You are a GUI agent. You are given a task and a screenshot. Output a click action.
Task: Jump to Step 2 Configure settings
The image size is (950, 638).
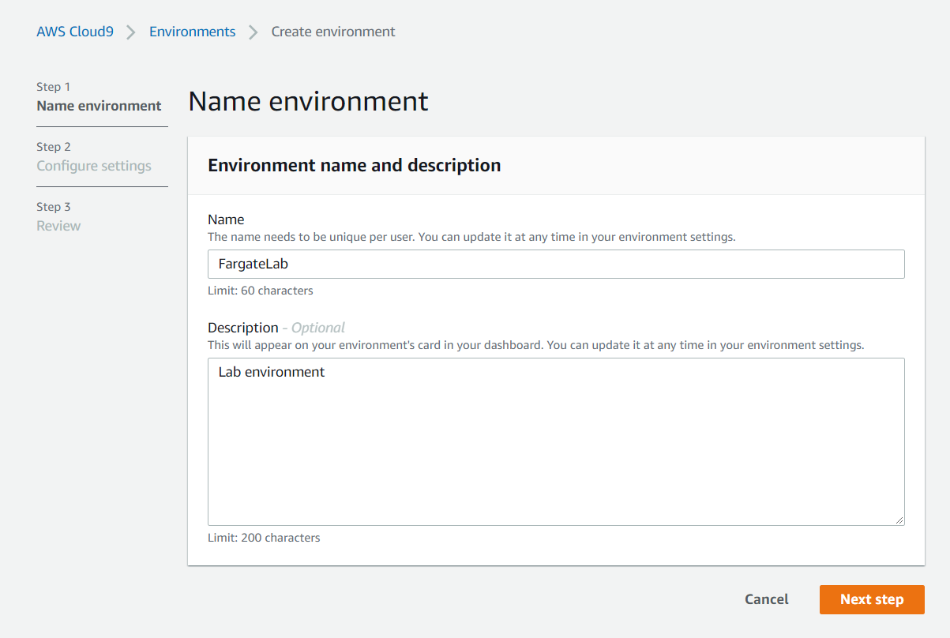point(94,156)
